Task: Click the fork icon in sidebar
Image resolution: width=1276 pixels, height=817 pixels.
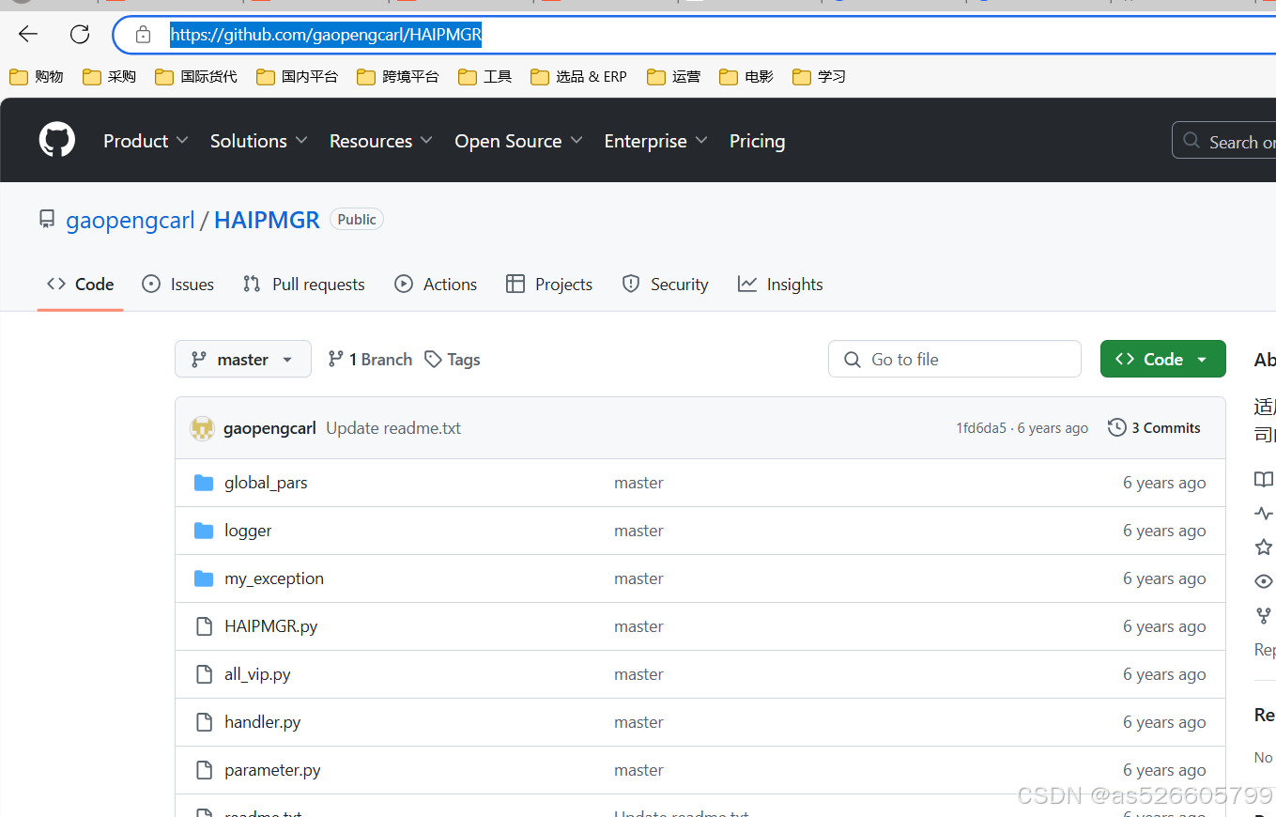Action: coord(1264,616)
